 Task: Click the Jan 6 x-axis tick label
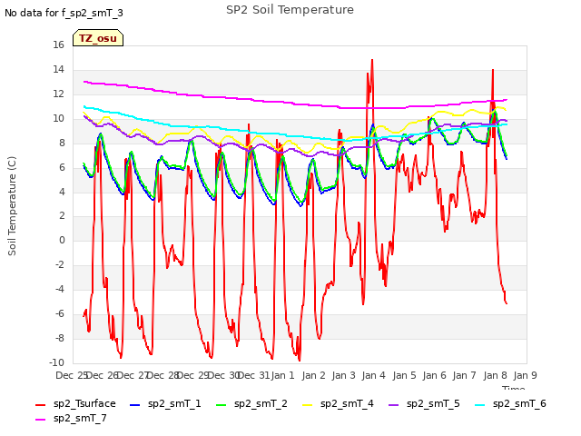(434, 375)
